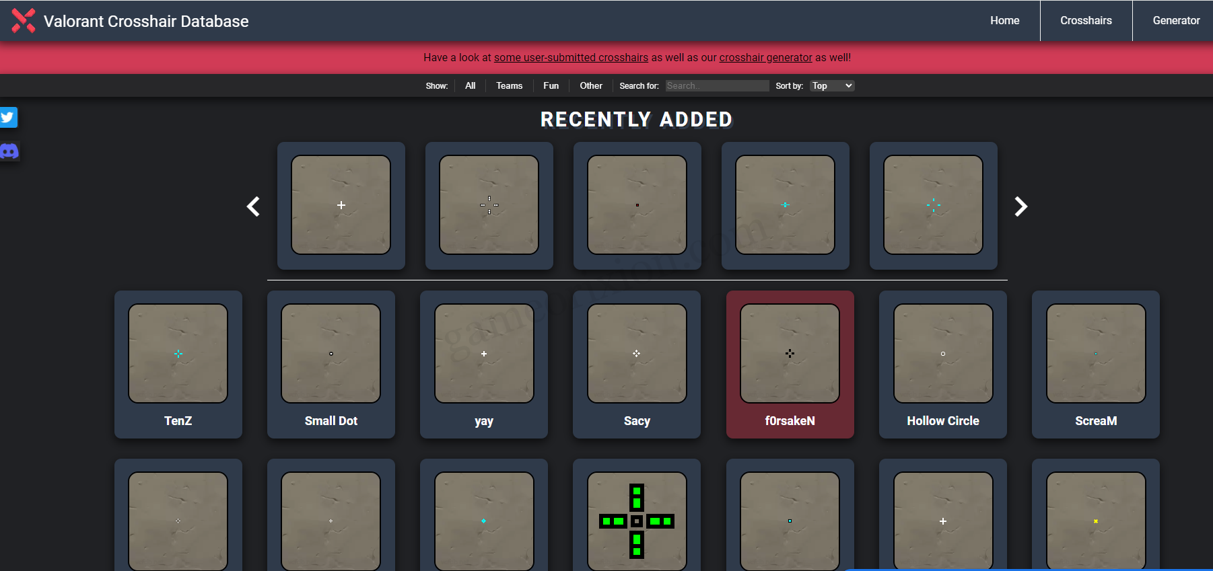Open the white plus Recently Added crosshair
This screenshot has width=1213, height=571.
click(341, 206)
